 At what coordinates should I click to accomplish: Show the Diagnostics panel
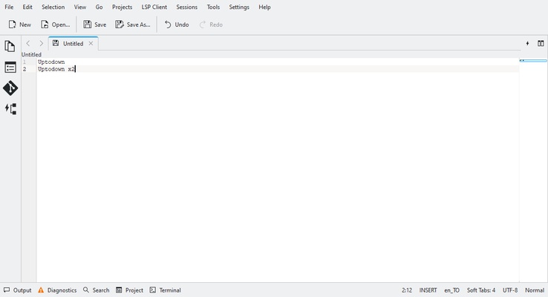coord(57,290)
